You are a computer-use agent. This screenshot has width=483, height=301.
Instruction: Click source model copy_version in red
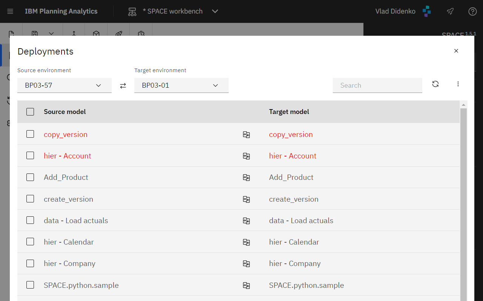pyautogui.click(x=66, y=134)
